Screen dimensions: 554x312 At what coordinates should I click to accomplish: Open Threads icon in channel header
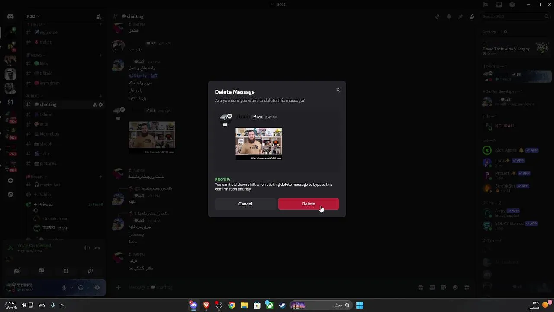tap(437, 16)
